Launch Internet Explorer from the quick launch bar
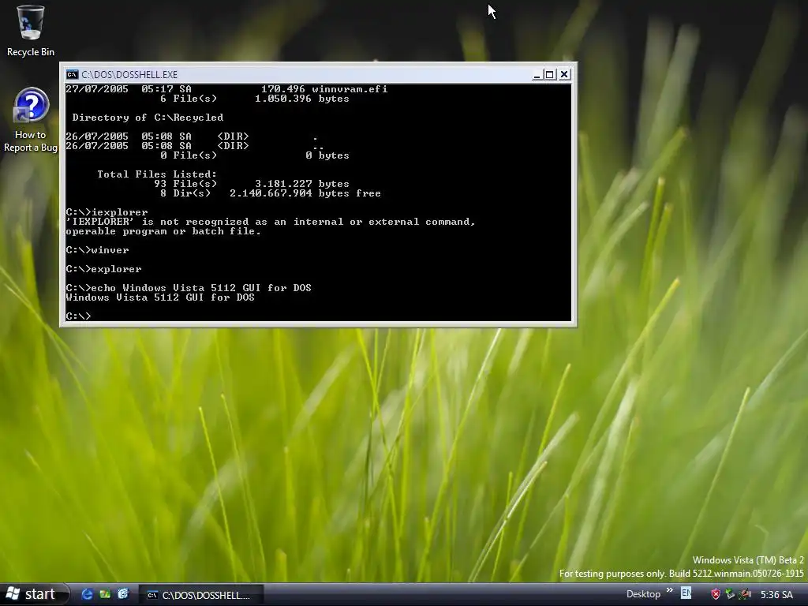Image resolution: width=808 pixels, height=606 pixels. point(88,594)
